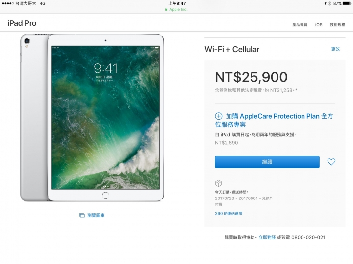
Task: Click the shipping box icon
Action: pos(218,183)
